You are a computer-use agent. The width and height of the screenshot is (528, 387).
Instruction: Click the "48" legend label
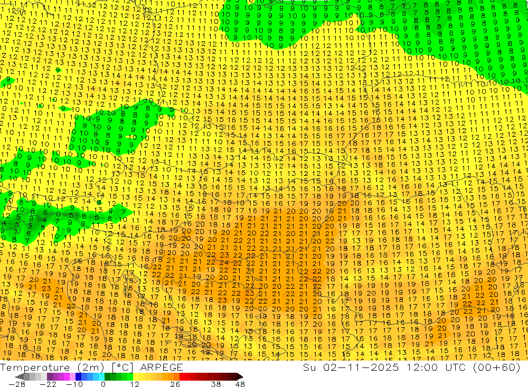[240, 384]
